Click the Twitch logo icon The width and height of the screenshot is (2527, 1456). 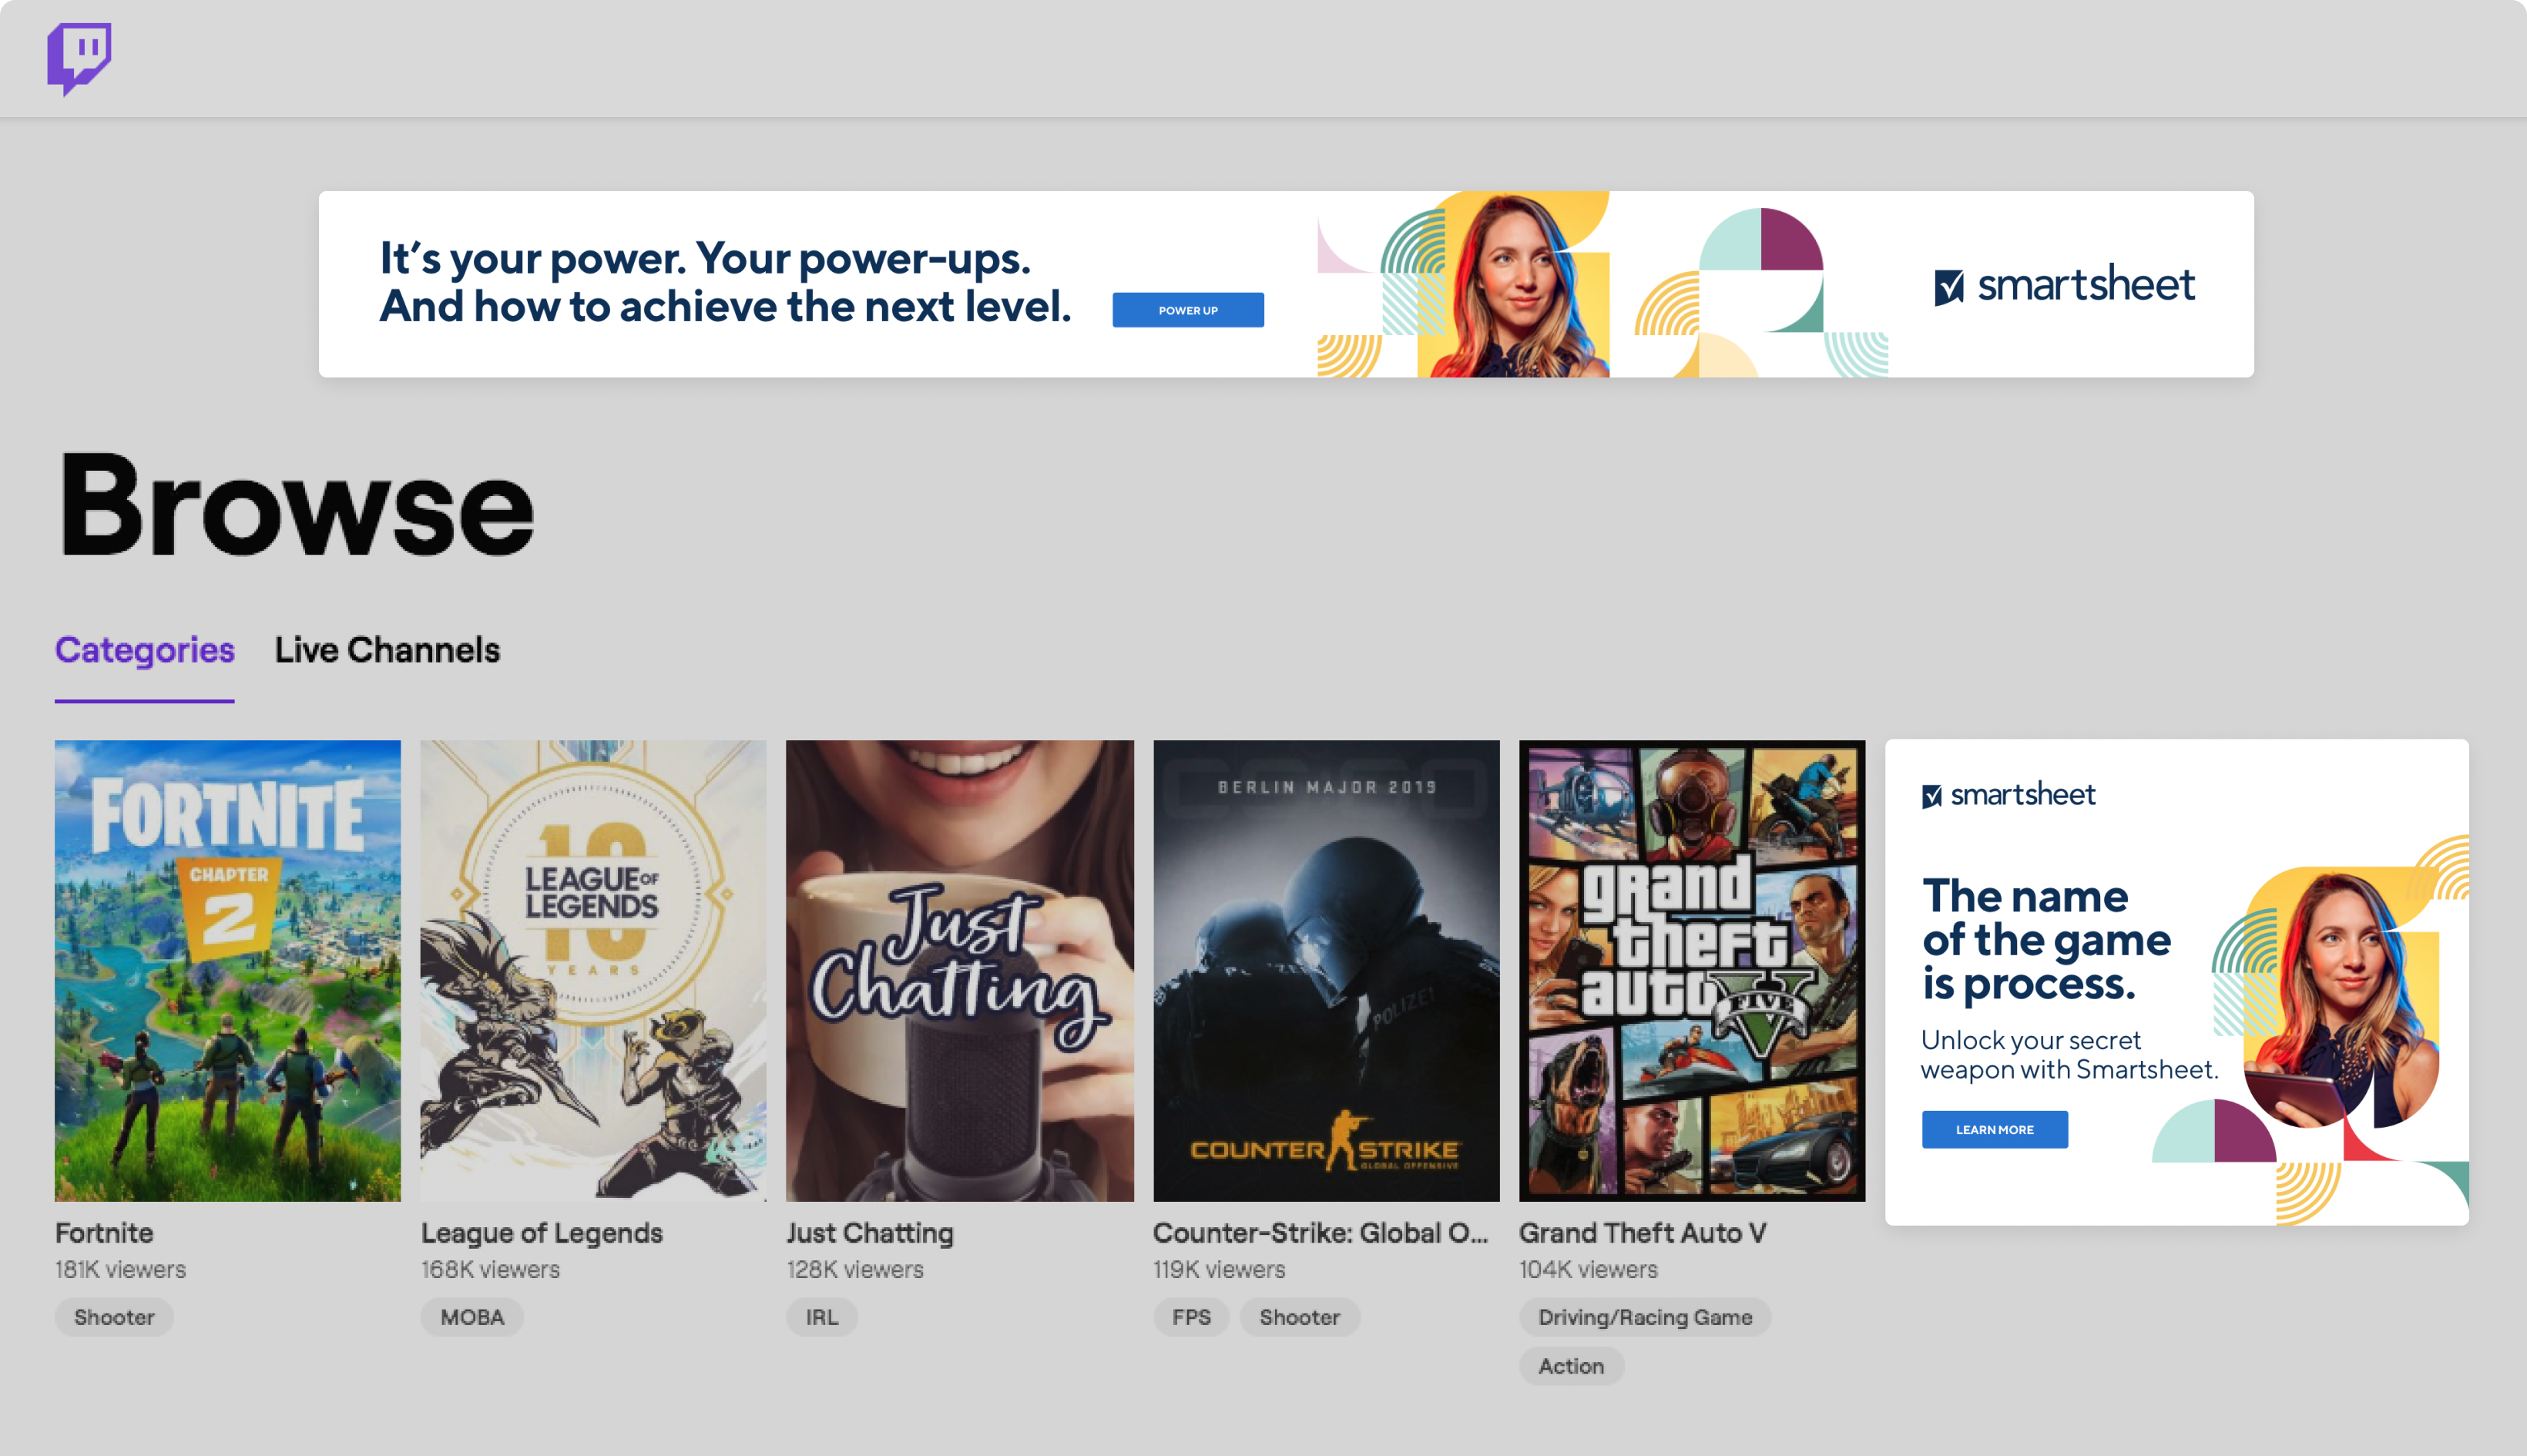79,58
